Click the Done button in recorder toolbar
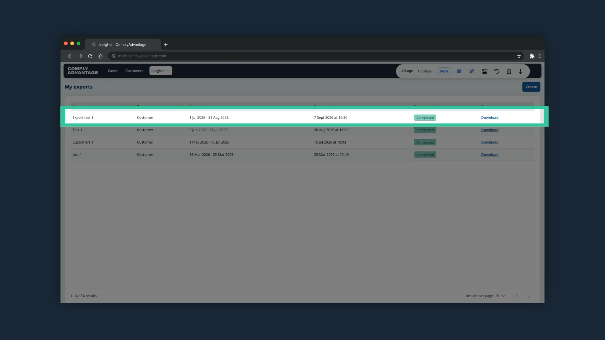This screenshot has height=340, width=605. click(444, 71)
